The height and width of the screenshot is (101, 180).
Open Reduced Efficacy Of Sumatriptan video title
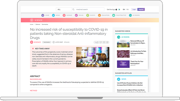138,42
